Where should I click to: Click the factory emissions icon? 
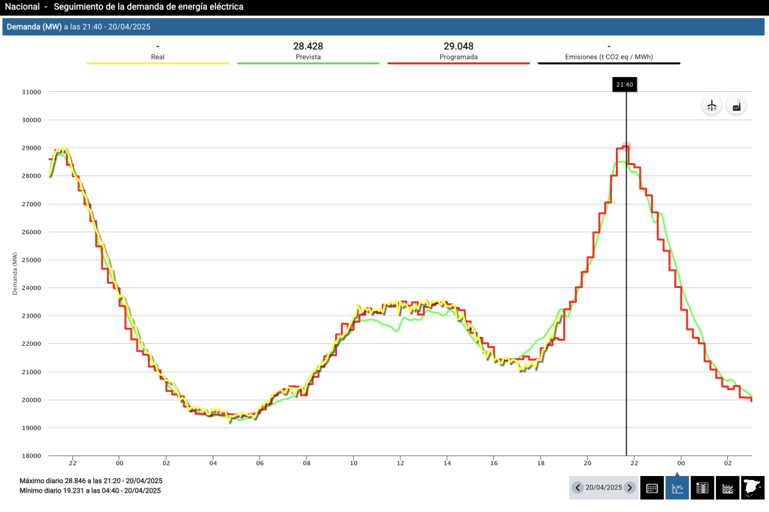tap(736, 106)
